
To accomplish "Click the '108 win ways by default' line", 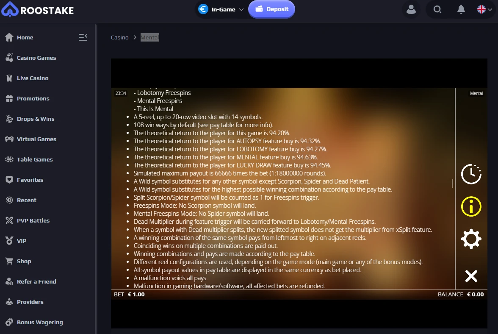I will pos(203,125).
